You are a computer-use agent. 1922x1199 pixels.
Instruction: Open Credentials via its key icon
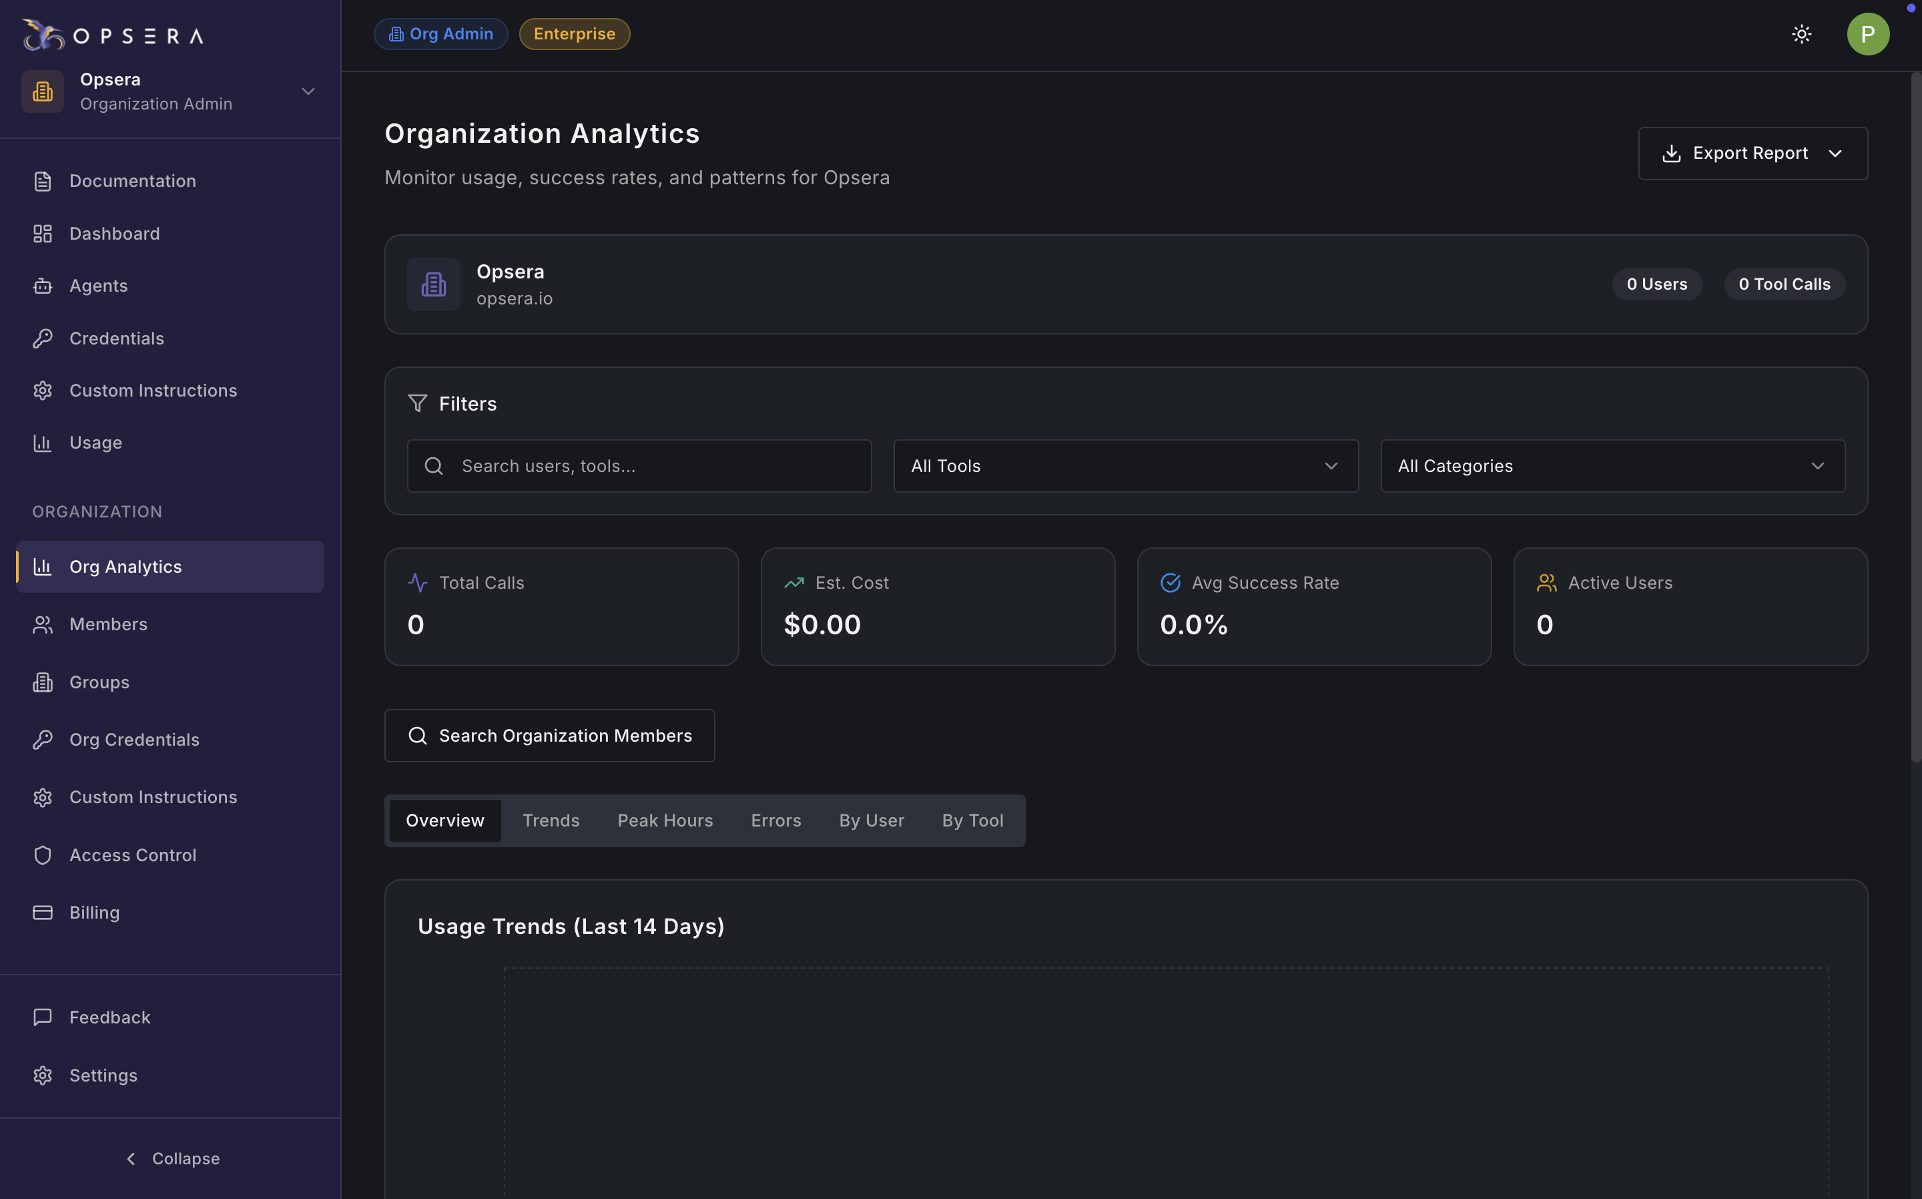point(43,338)
